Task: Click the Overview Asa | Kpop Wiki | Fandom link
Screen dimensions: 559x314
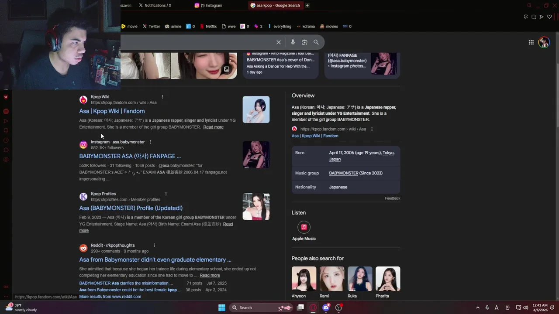Action: (x=315, y=136)
